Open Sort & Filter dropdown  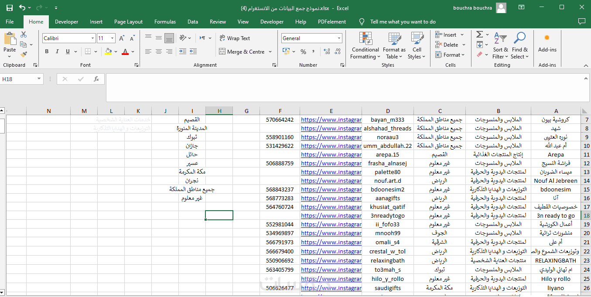500,45
